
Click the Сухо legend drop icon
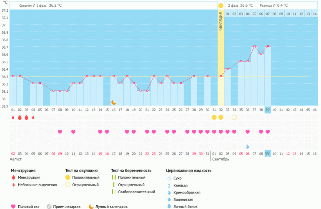click(169, 178)
